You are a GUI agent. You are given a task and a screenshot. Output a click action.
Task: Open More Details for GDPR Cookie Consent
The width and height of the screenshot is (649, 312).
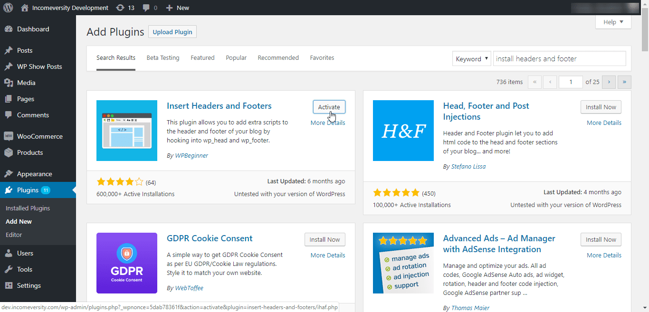[328, 255]
